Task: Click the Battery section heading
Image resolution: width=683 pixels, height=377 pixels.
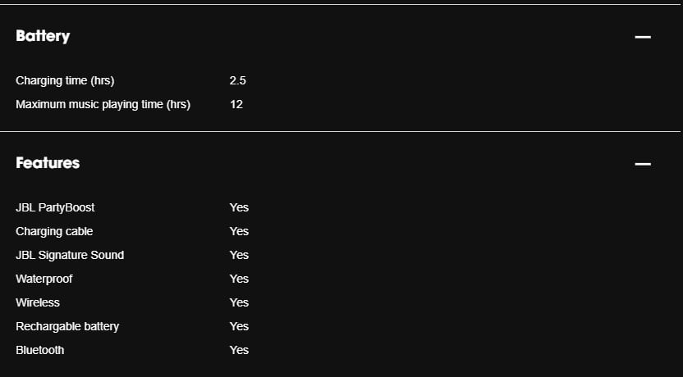Action: coord(43,36)
